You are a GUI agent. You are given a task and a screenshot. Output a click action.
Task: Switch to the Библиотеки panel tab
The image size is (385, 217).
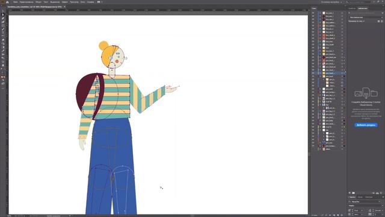[x=363, y=8]
